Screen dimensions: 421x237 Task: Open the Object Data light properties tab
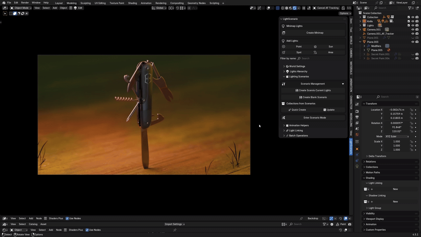coord(357,166)
